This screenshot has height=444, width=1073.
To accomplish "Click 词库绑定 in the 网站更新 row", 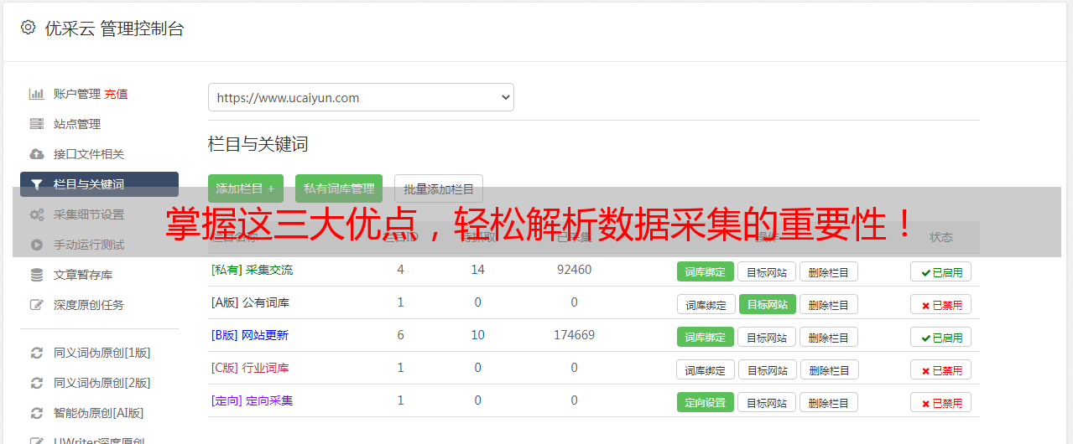I will point(706,337).
